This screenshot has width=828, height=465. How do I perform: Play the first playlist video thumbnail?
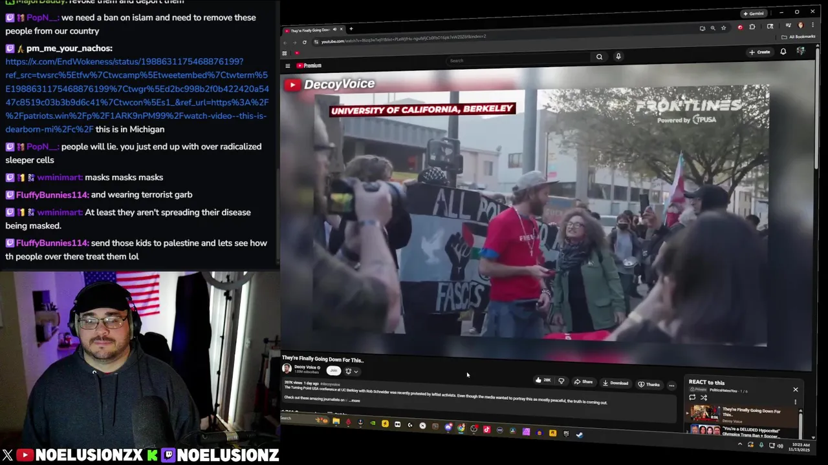point(704,413)
